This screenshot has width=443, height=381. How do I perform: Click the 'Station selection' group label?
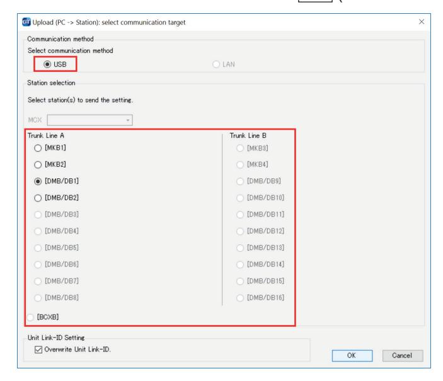51,82
